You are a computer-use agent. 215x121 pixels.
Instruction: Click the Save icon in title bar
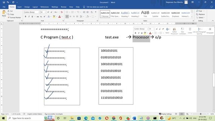(4, 2)
